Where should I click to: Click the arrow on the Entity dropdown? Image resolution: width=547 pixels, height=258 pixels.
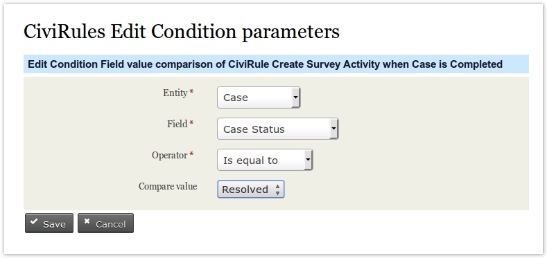coord(295,98)
